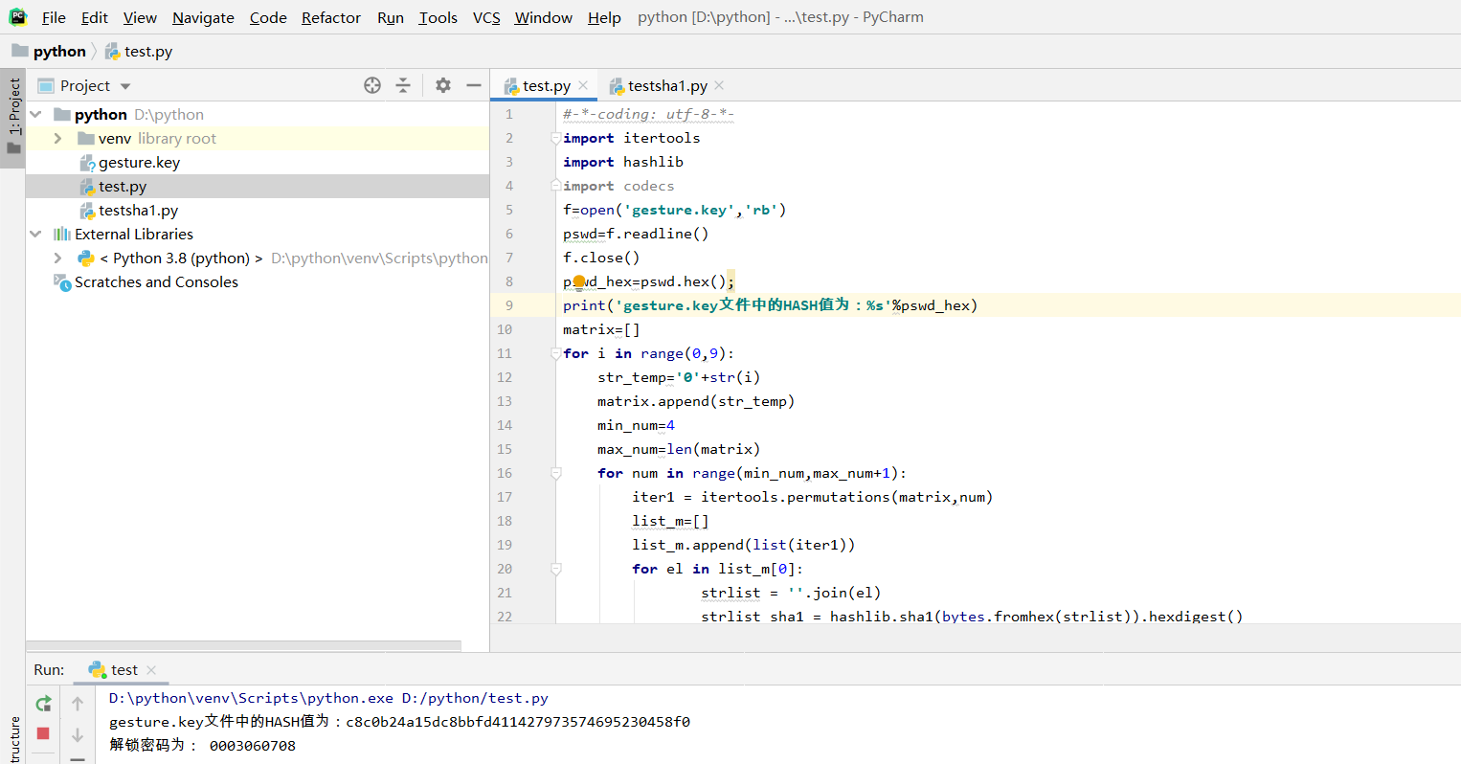Click the Project panel horizontal scrollbar

[x=244, y=646]
